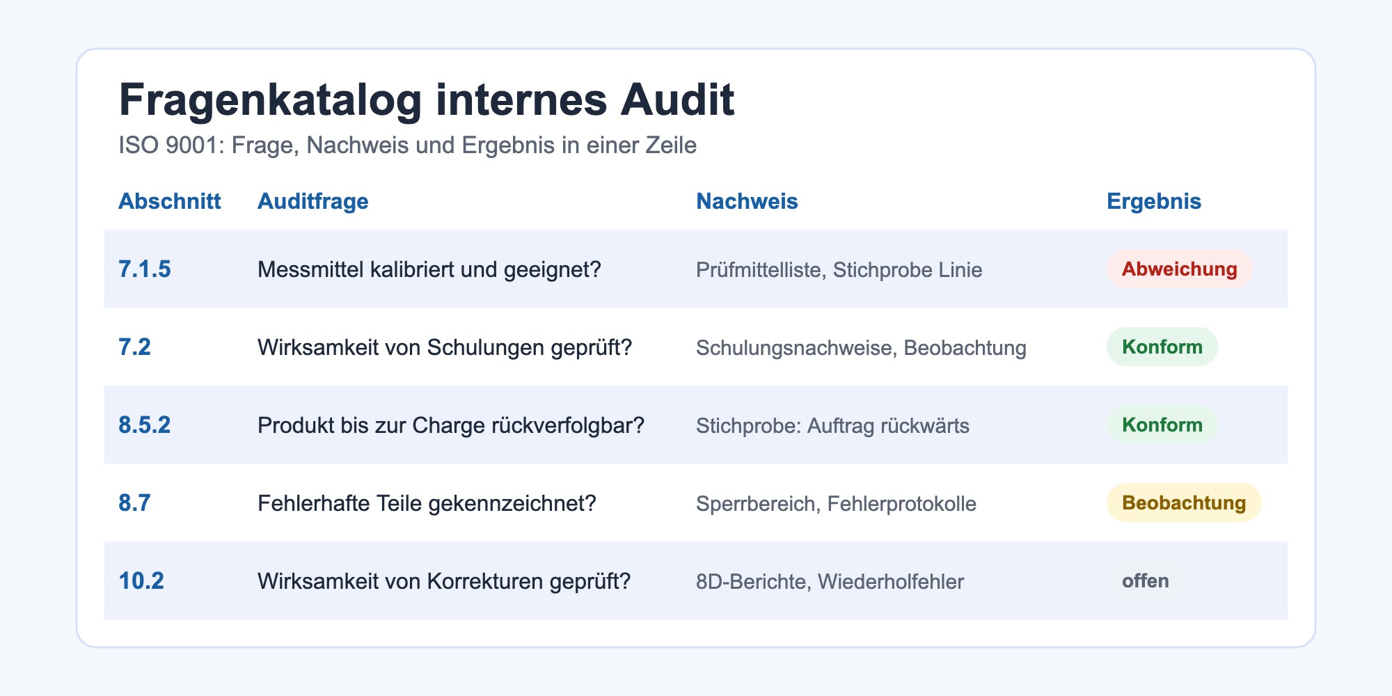Click the title 'Fragenkatalog internes Audit'
Viewport: 1392px width, 696px height.
click(427, 100)
